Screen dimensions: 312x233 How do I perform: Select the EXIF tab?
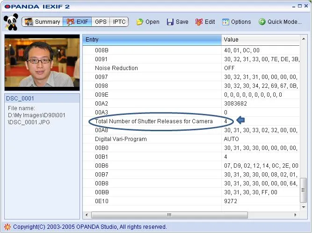[x=77, y=21]
